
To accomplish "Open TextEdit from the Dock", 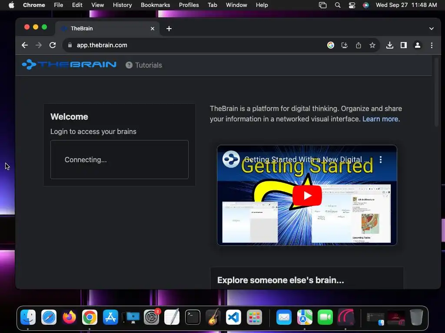I will 172,317.
